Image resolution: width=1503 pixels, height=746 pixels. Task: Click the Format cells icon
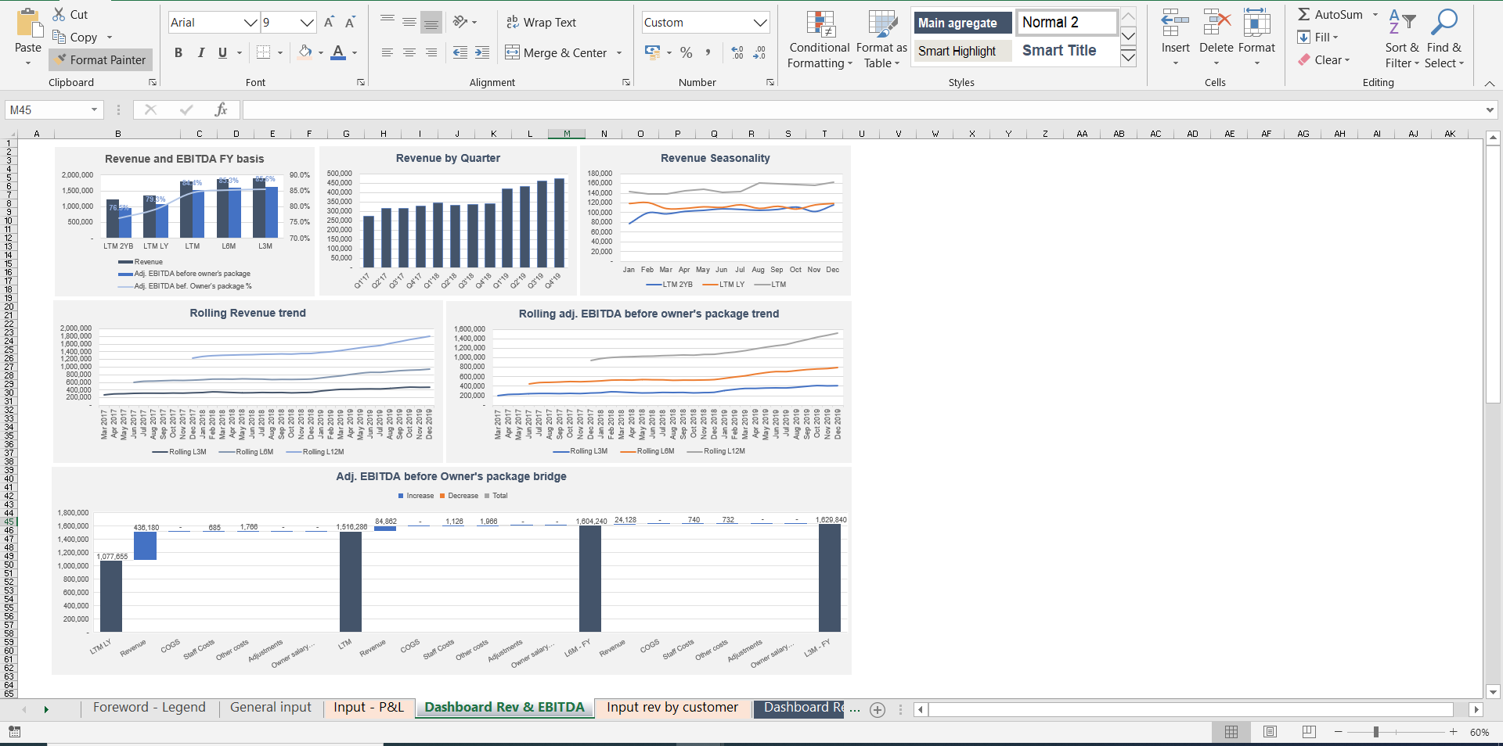click(x=1256, y=23)
